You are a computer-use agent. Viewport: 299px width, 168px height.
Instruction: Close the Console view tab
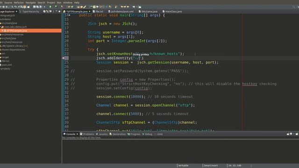pyautogui.click(x=77, y=134)
